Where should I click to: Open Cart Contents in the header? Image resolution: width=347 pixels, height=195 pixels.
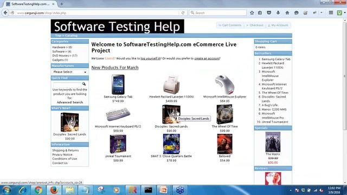point(230,25)
